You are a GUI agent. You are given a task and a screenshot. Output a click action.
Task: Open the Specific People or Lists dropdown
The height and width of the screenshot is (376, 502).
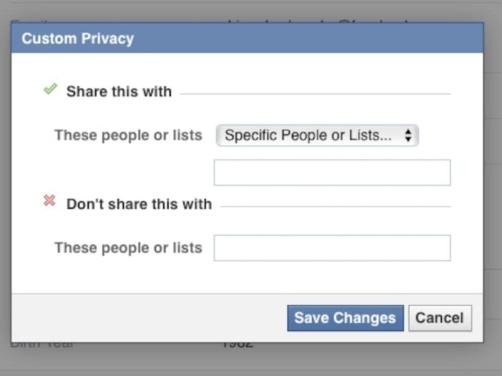317,135
